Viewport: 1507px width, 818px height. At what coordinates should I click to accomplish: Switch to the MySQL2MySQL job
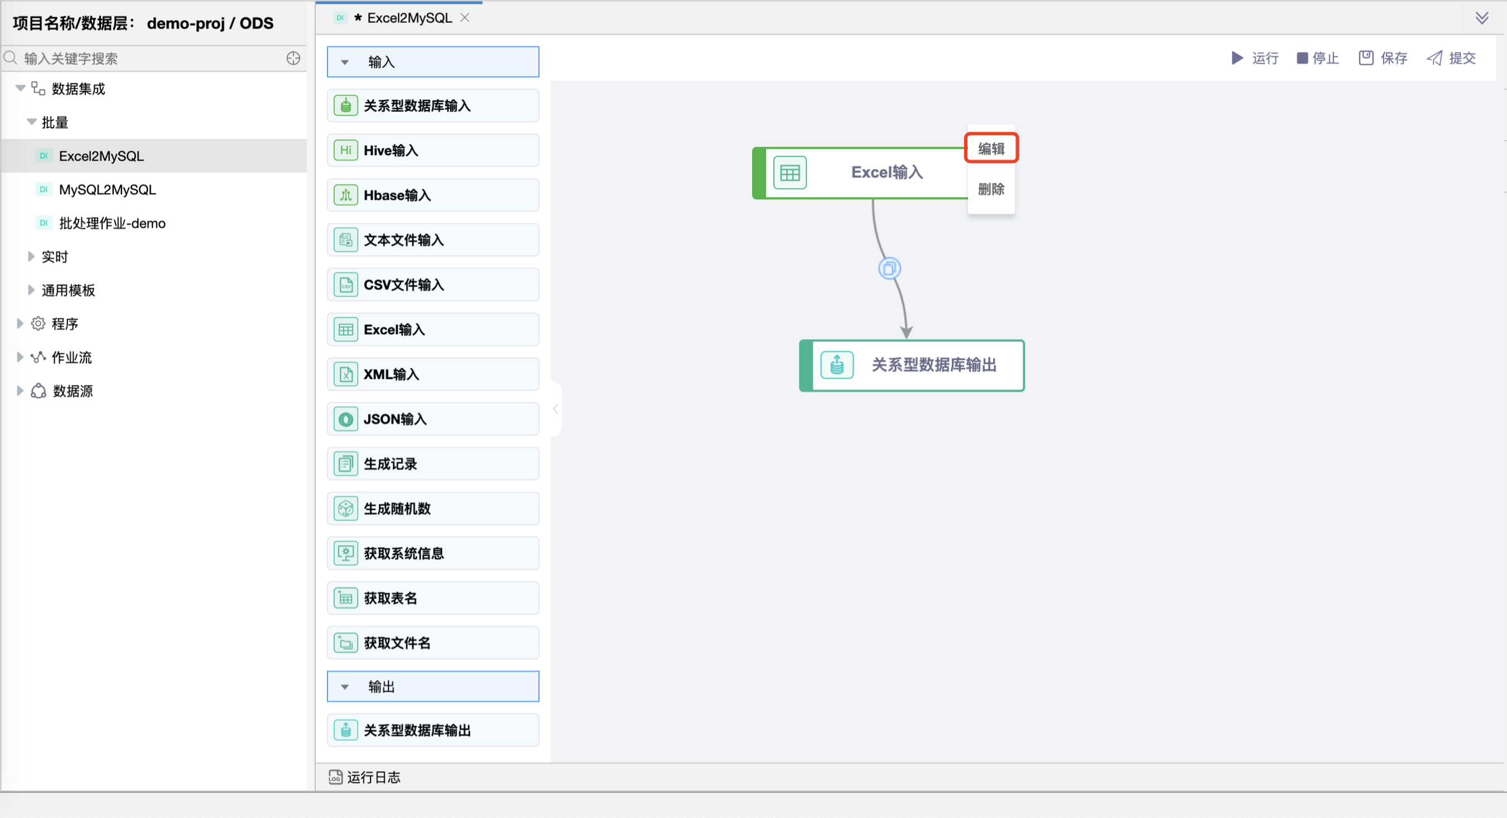coord(107,189)
